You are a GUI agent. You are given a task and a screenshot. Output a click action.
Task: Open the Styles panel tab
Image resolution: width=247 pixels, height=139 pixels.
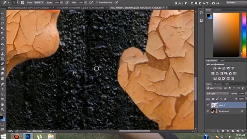pyautogui.click(x=222, y=61)
